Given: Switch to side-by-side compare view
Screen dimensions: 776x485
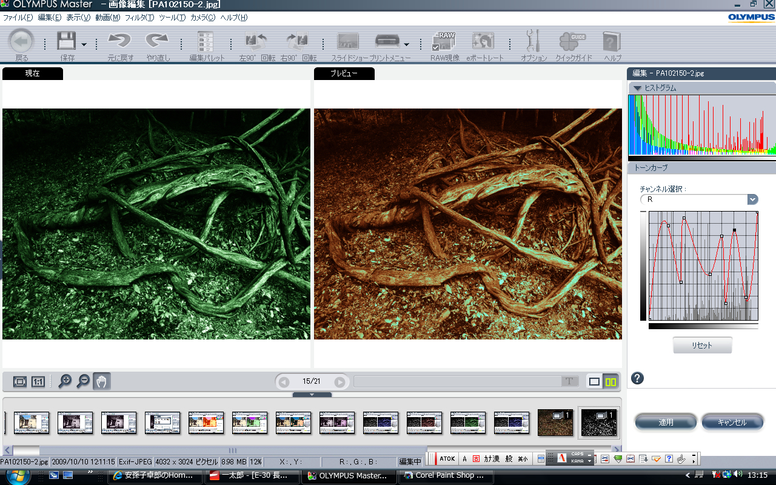Looking at the screenshot, I should (x=611, y=382).
